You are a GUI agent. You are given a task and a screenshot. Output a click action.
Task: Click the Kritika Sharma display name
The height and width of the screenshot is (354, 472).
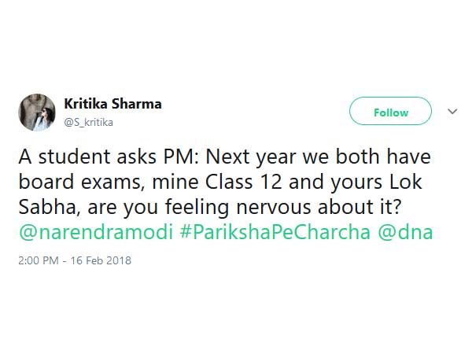(112, 104)
